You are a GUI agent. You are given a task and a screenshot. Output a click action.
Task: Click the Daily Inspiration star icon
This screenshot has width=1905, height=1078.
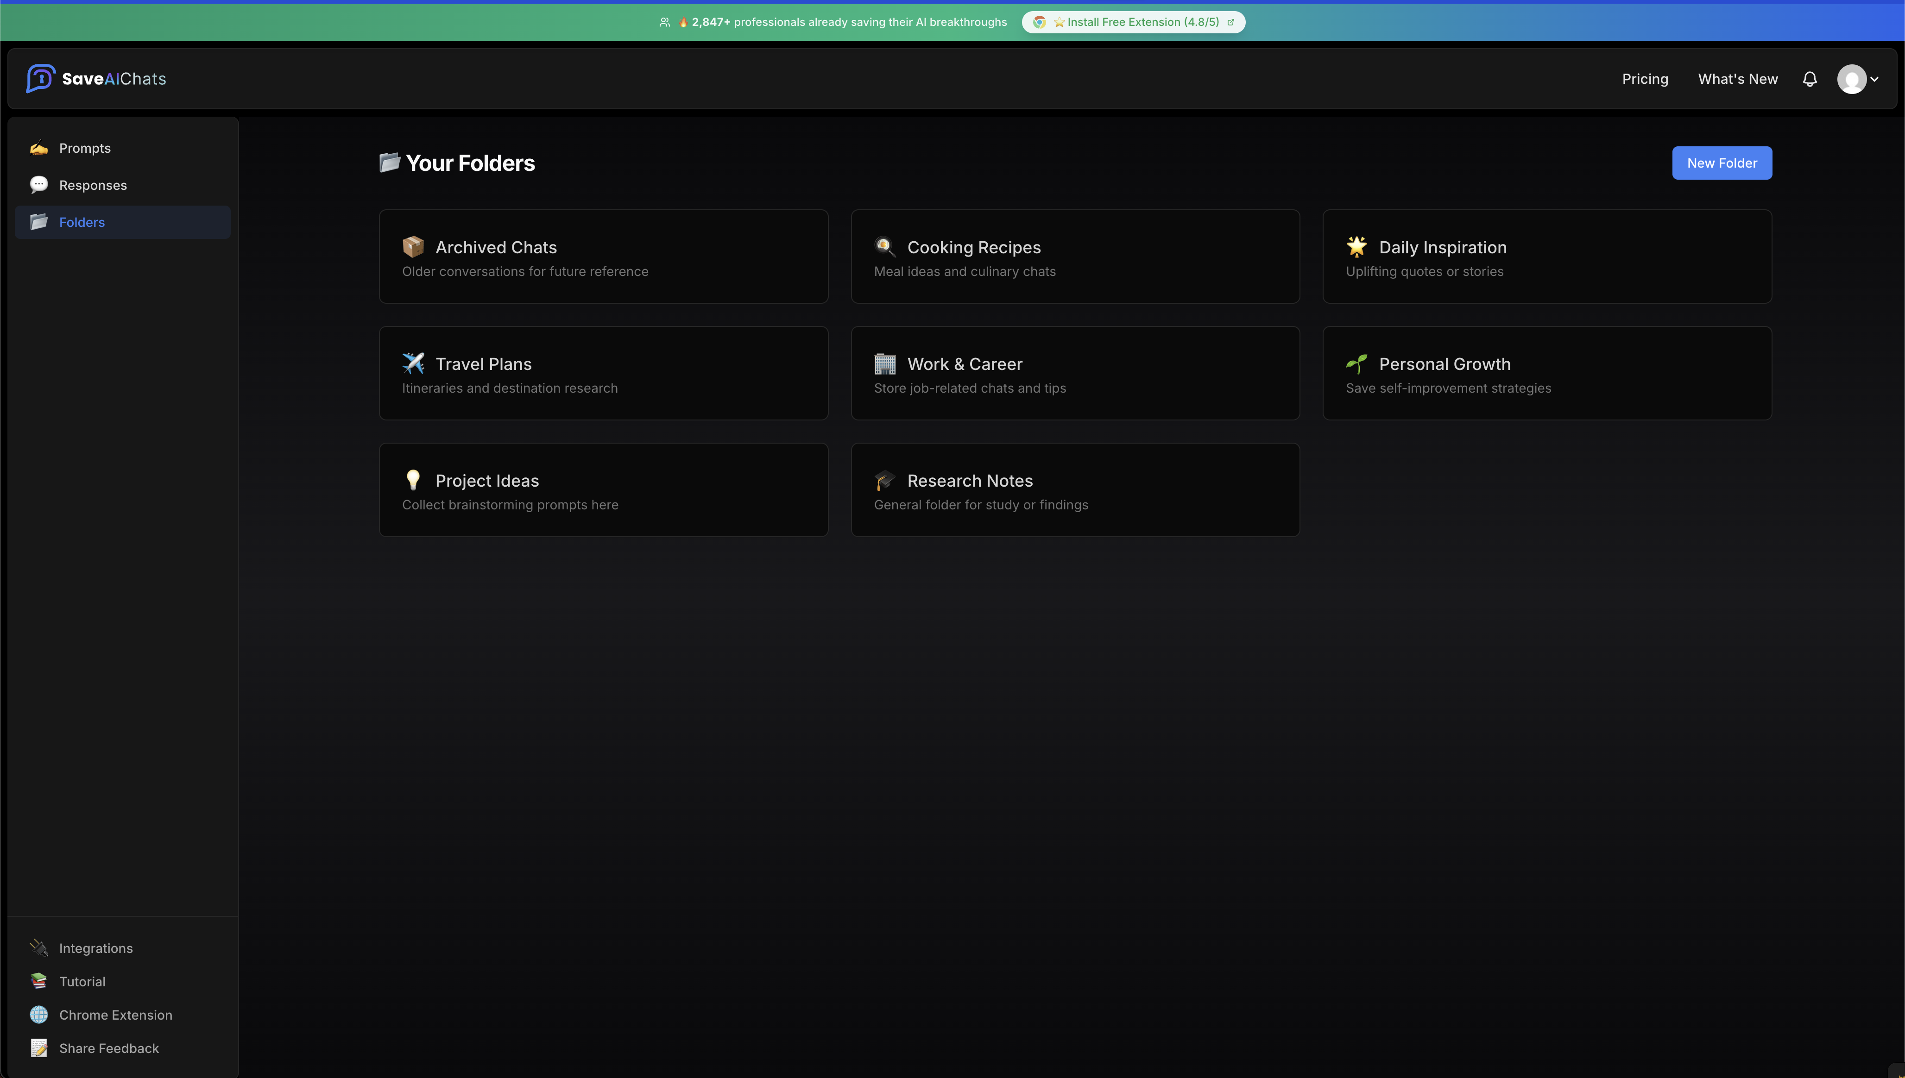[1357, 246]
